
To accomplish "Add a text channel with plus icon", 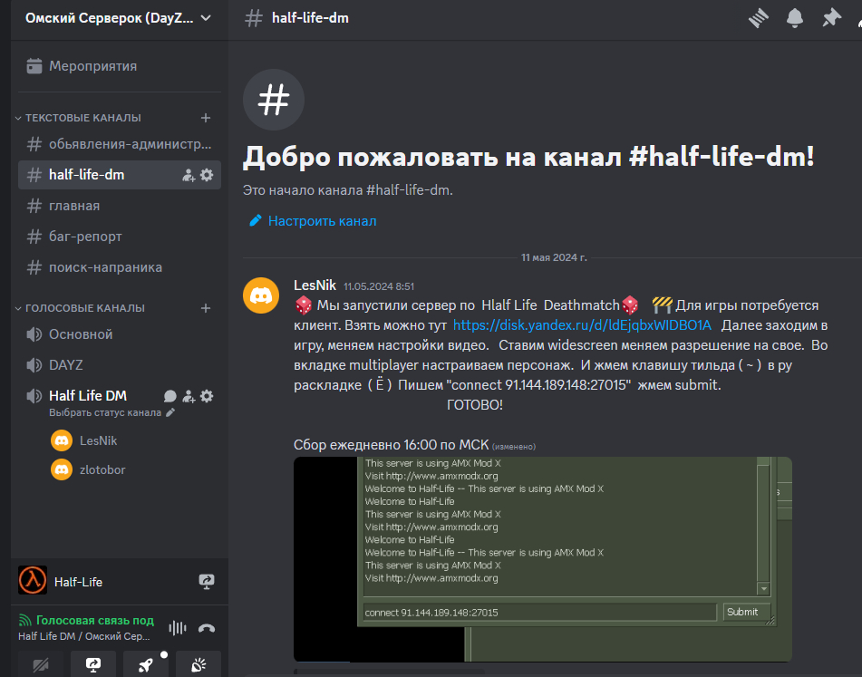I will point(206,118).
